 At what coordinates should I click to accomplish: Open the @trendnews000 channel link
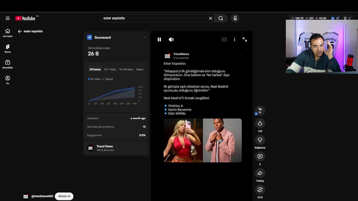coord(42,196)
